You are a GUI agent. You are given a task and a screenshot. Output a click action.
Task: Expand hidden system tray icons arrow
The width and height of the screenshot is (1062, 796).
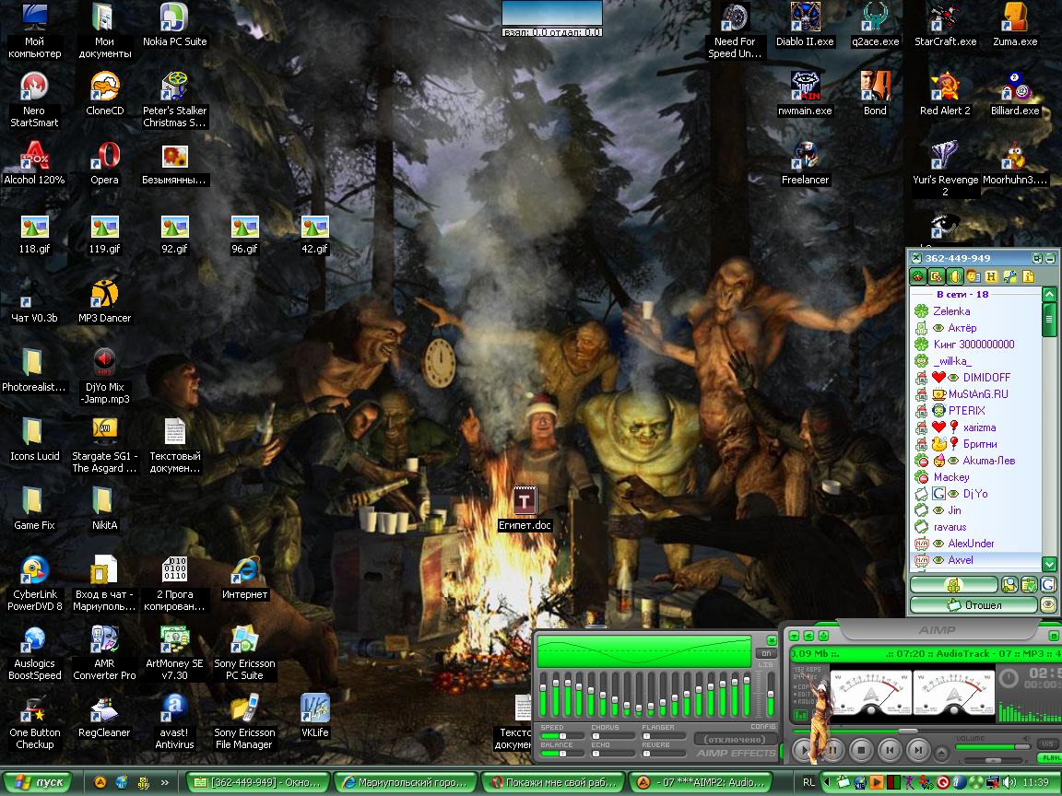point(829,782)
